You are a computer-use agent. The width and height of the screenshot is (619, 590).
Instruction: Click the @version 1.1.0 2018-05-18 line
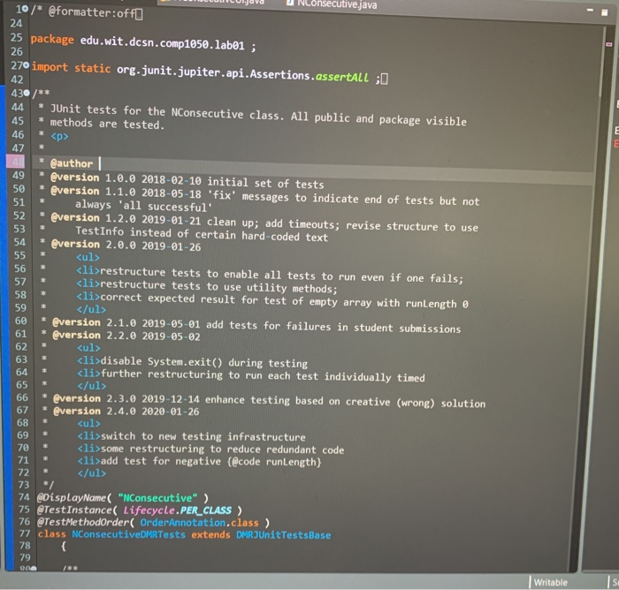click(x=264, y=195)
